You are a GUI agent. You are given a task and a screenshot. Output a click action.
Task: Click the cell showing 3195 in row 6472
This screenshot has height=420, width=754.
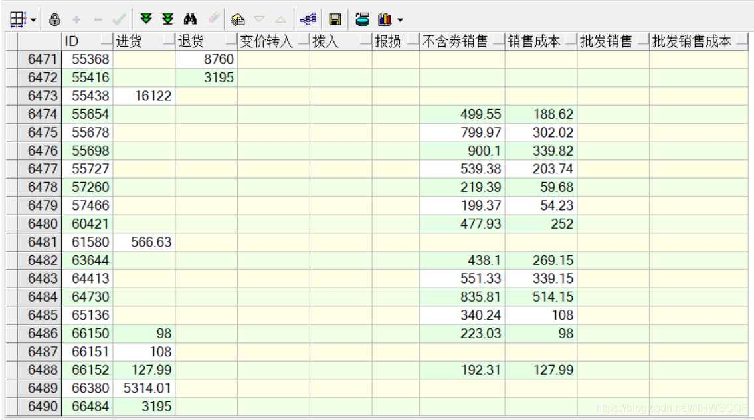tap(207, 78)
